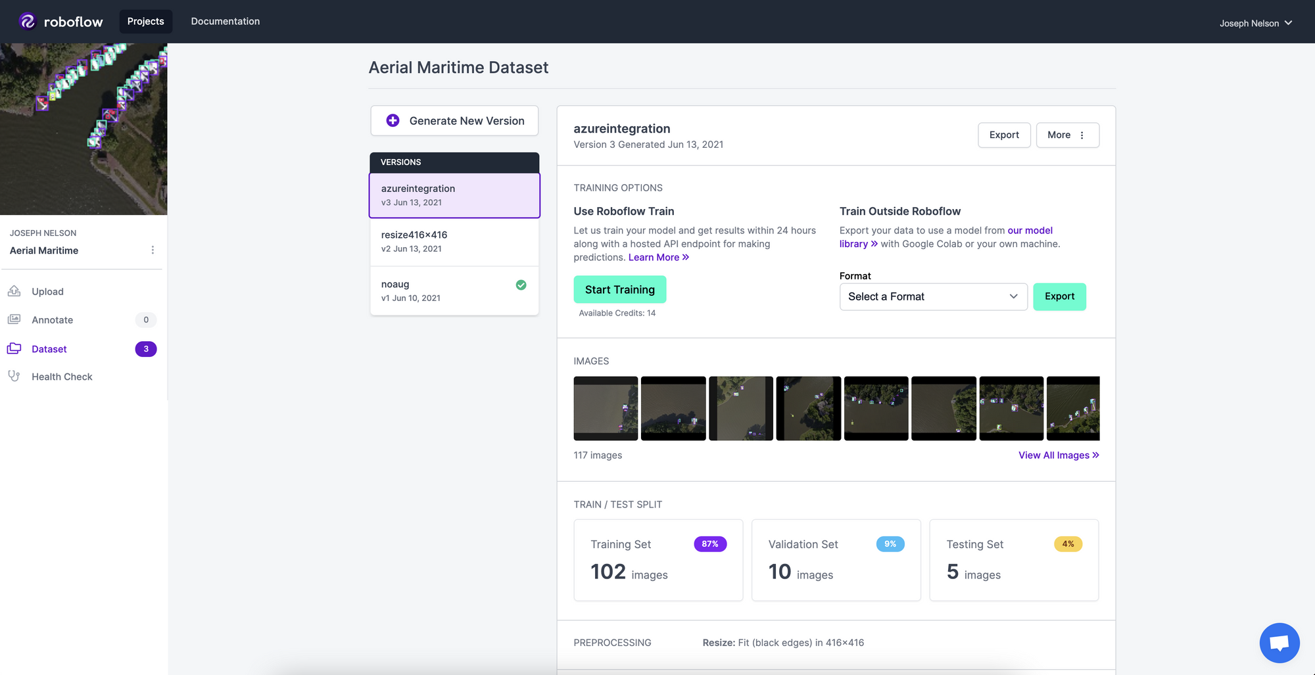
Task: Open the chat support bubble icon
Action: tap(1279, 642)
